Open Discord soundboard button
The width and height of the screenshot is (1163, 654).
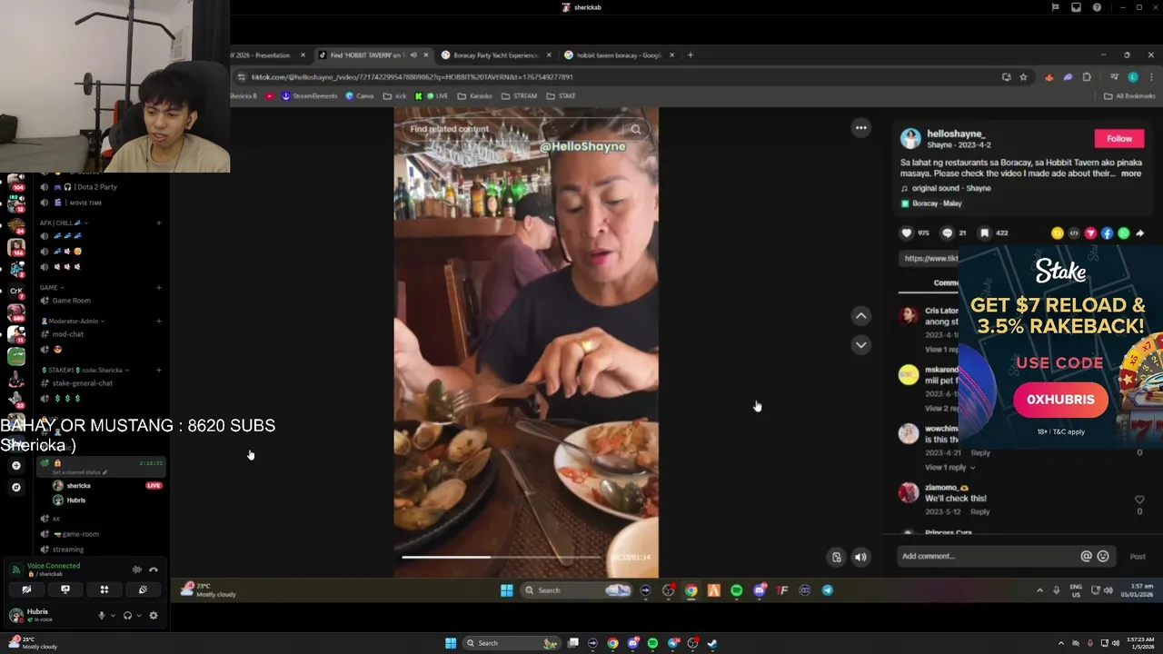pyautogui.click(x=143, y=590)
